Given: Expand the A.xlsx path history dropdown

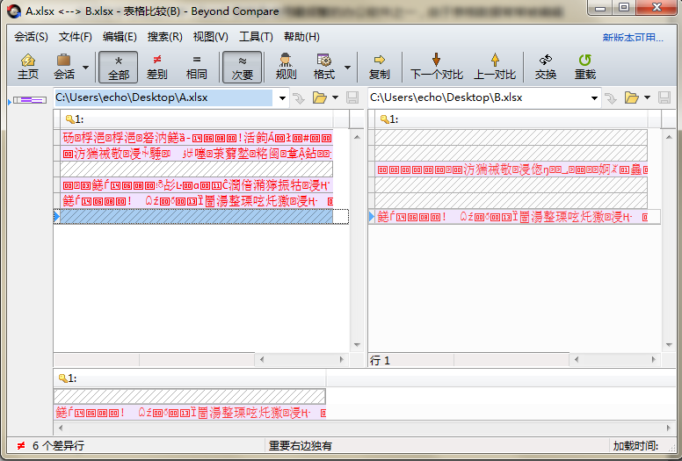Looking at the screenshot, I should click(x=282, y=98).
